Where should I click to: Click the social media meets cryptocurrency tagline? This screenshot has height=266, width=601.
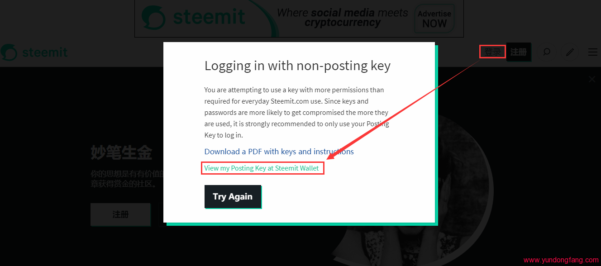click(343, 18)
